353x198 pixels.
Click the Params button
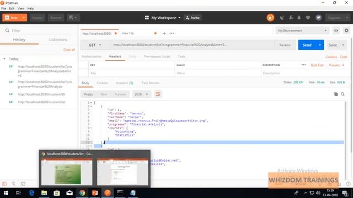(x=285, y=45)
